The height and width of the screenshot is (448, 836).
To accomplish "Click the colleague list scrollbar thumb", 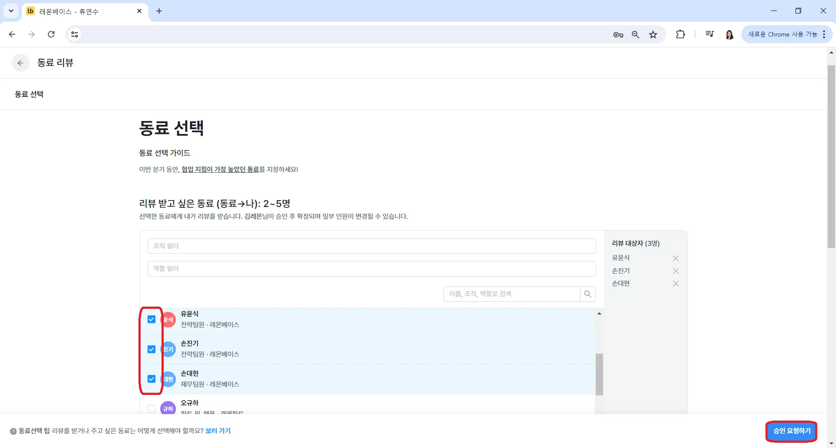I will point(600,374).
